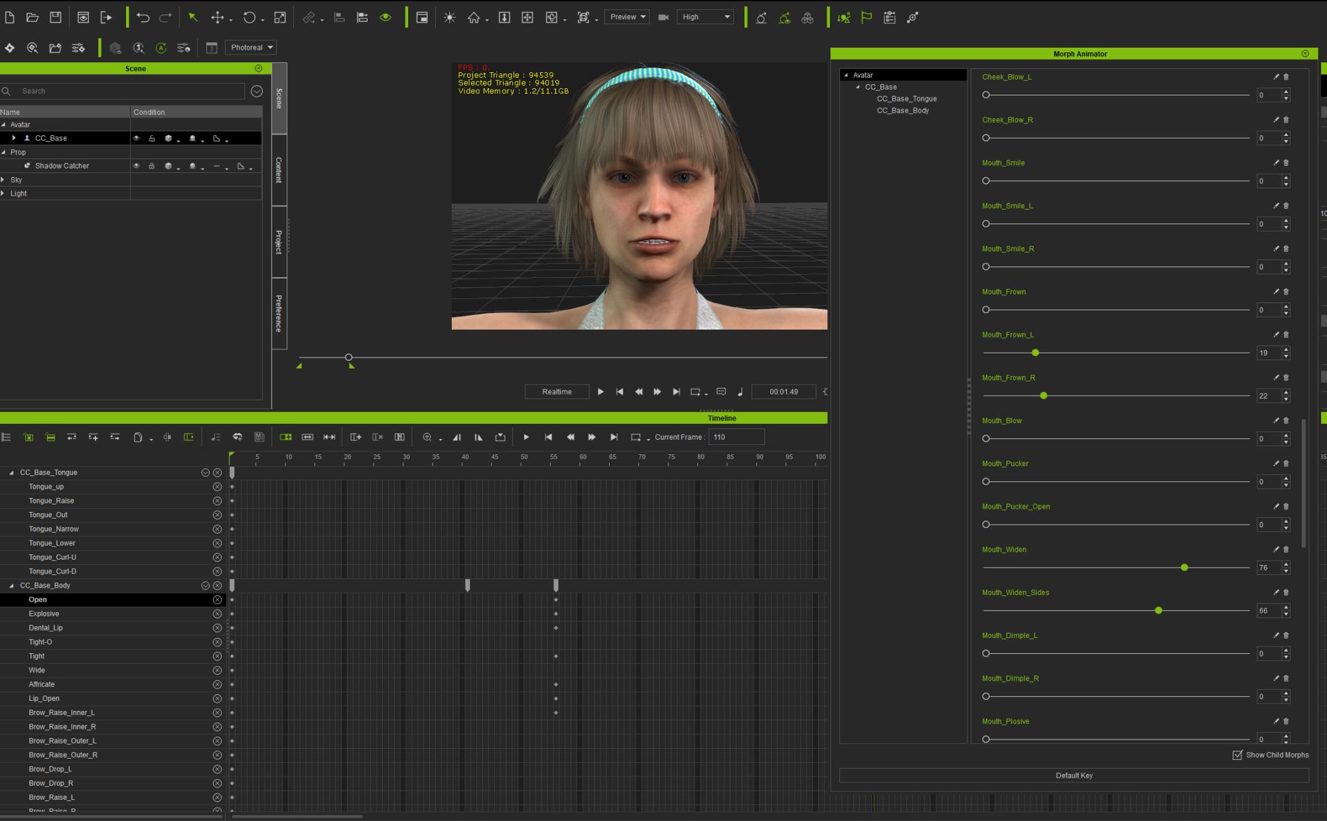Click the Default Key button

tap(1074, 775)
